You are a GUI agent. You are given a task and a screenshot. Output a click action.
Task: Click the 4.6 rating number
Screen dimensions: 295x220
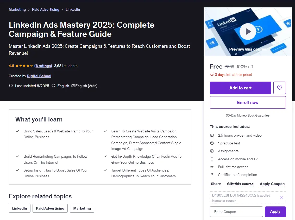coord(11,66)
